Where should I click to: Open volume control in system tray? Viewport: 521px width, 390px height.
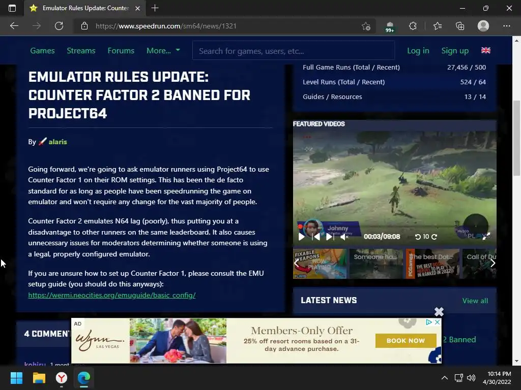[x=471, y=378]
